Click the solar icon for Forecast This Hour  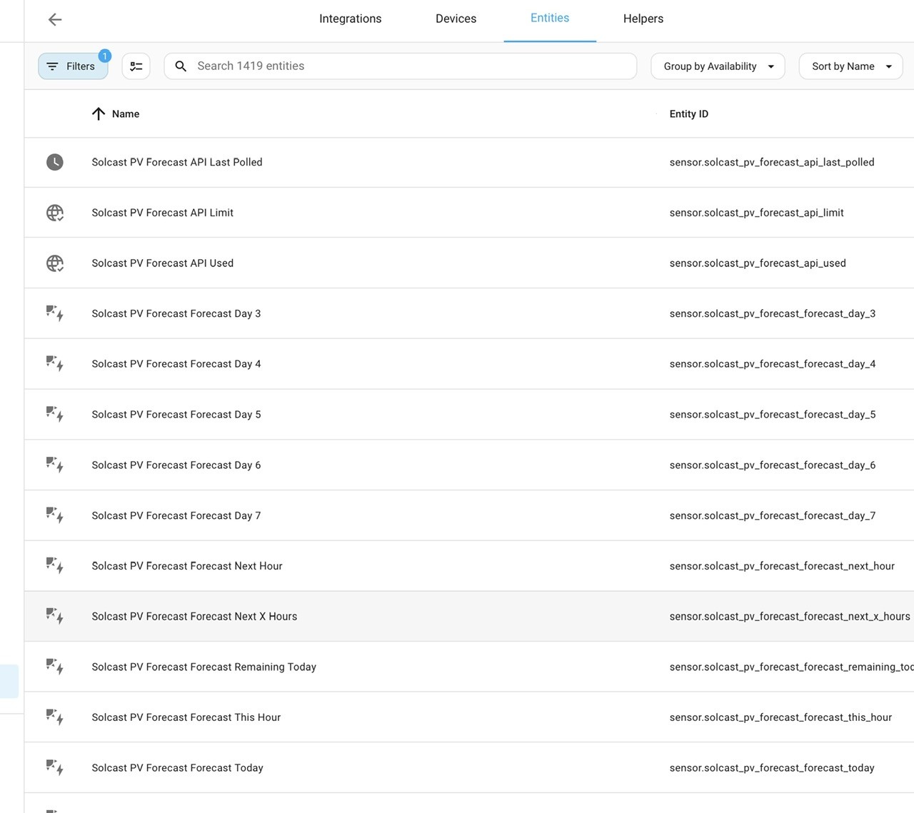[55, 717]
